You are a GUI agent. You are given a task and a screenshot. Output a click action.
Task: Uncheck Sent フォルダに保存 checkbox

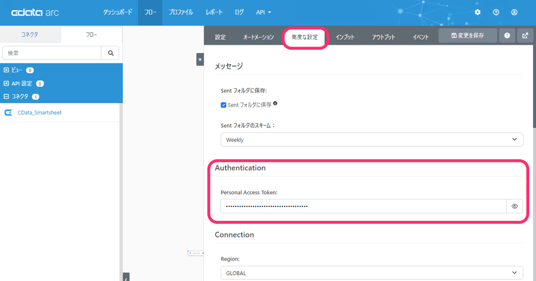(x=224, y=105)
